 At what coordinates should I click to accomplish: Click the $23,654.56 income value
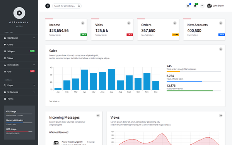tap(59, 31)
